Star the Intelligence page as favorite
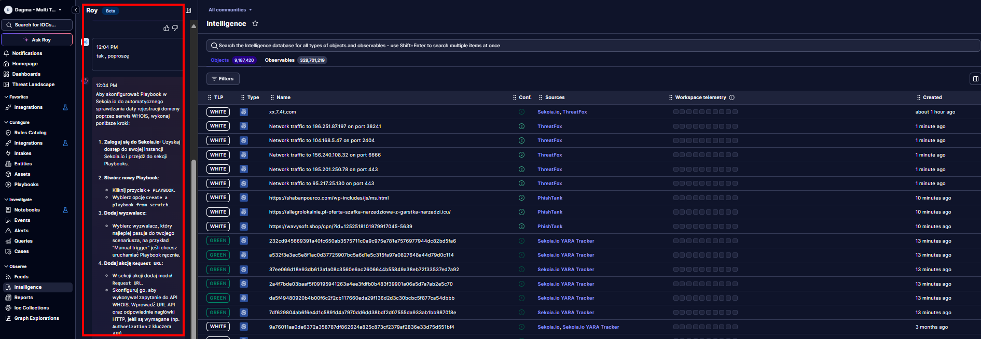Image resolution: width=981 pixels, height=339 pixels. pos(255,23)
